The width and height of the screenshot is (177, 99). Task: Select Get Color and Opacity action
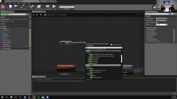96,78
